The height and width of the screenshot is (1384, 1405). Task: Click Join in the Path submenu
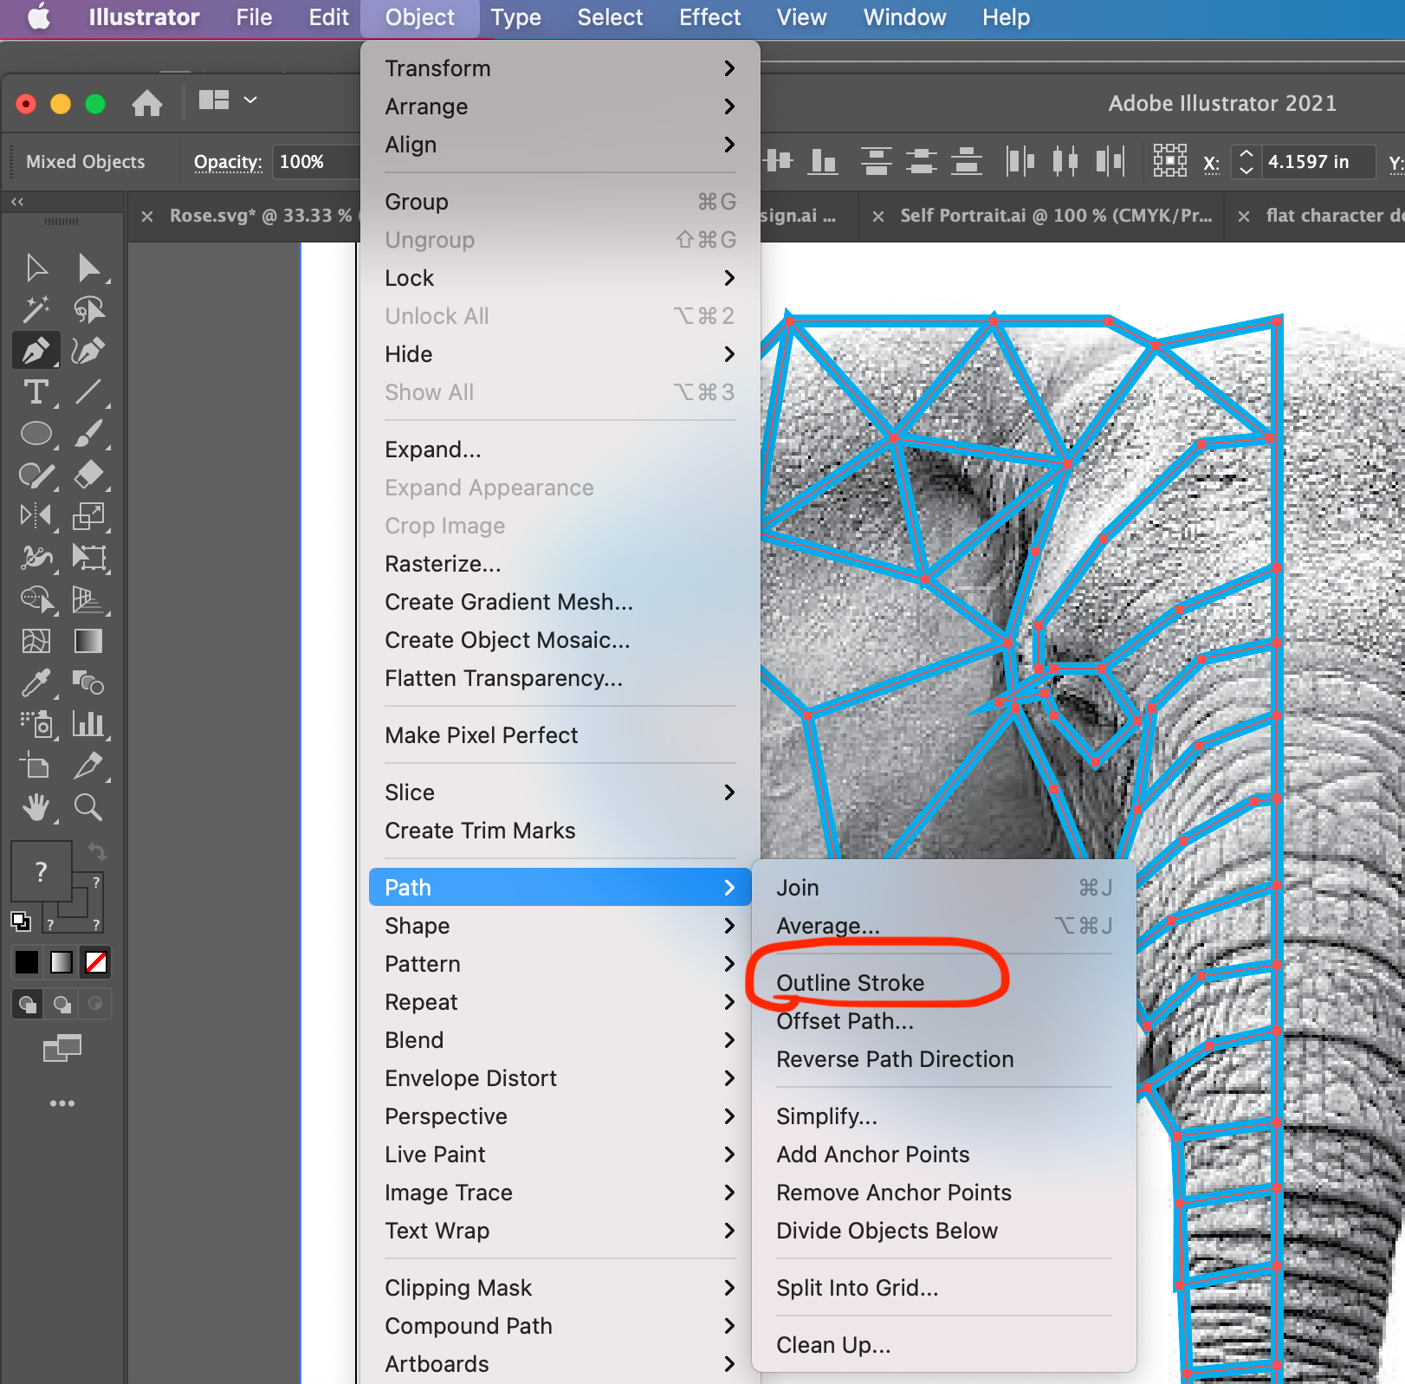coord(943,888)
